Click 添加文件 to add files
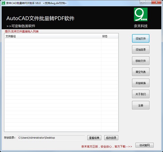This screenshot has width=163, height=152. [x=141, y=39]
